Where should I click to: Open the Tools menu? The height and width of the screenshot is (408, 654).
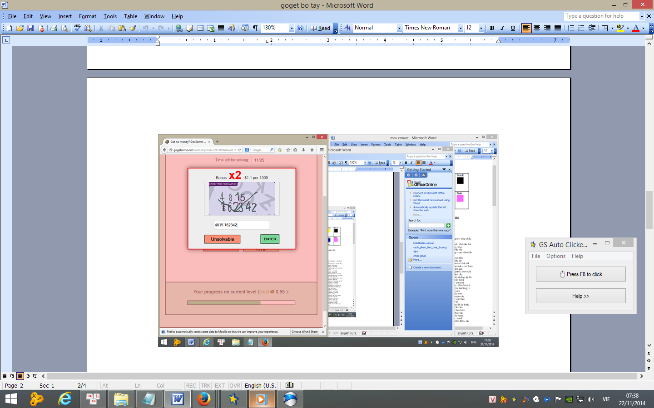[110, 16]
